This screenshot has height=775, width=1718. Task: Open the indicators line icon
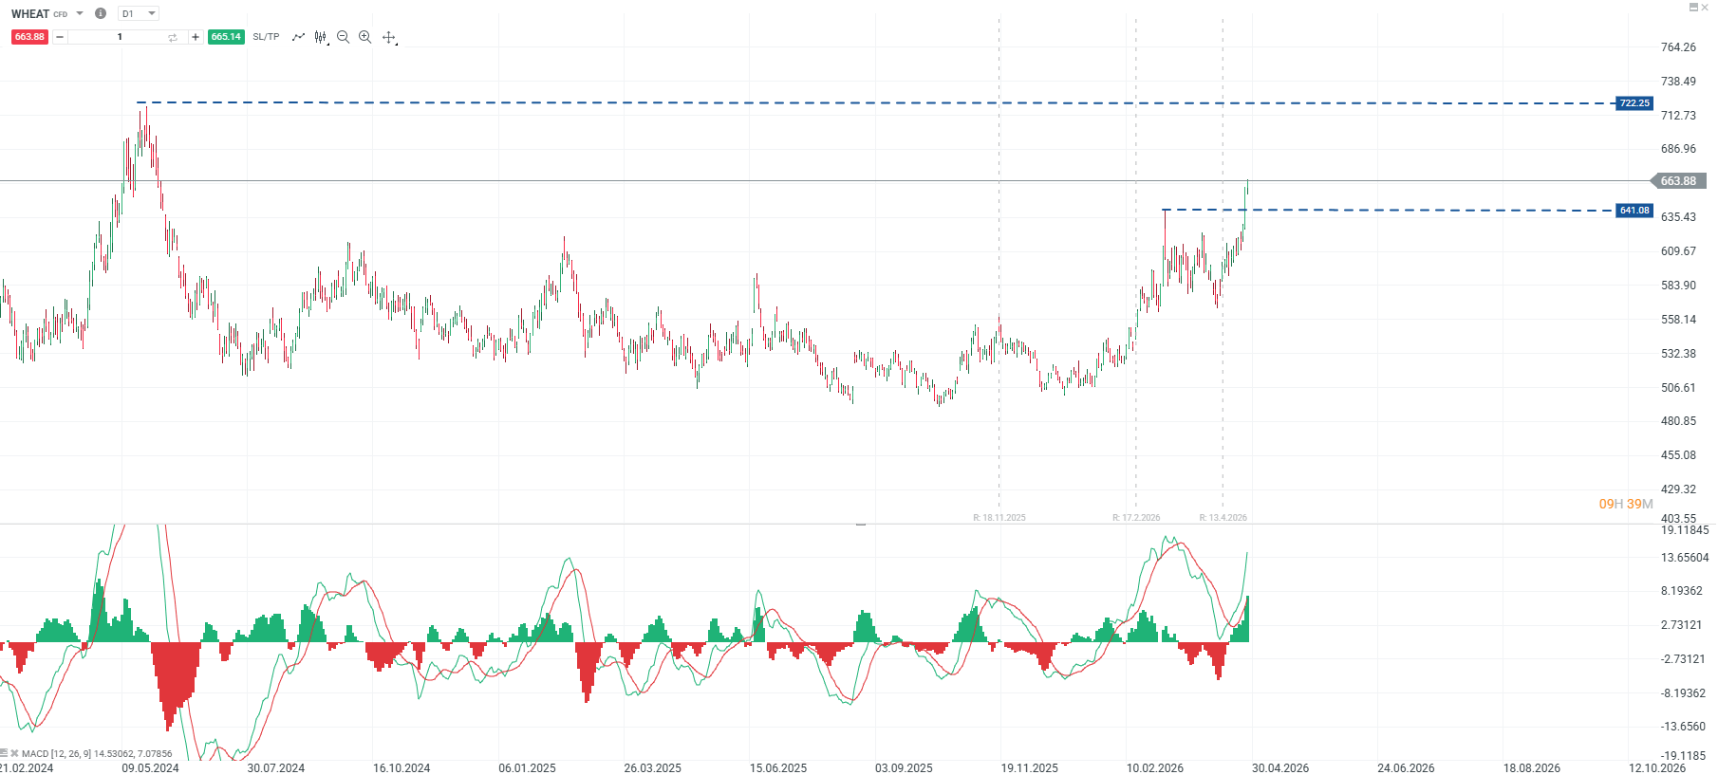click(x=298, y=37)
